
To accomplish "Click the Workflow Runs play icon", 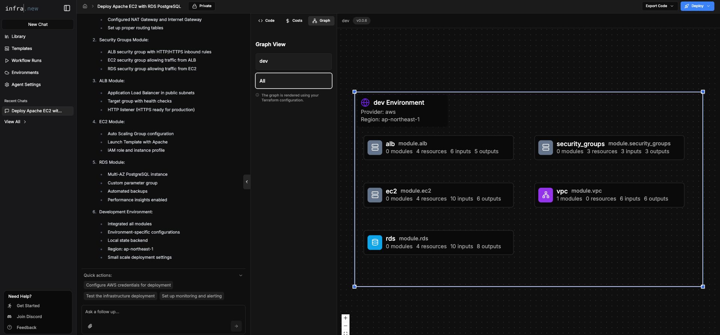I will tap(7, 60).
